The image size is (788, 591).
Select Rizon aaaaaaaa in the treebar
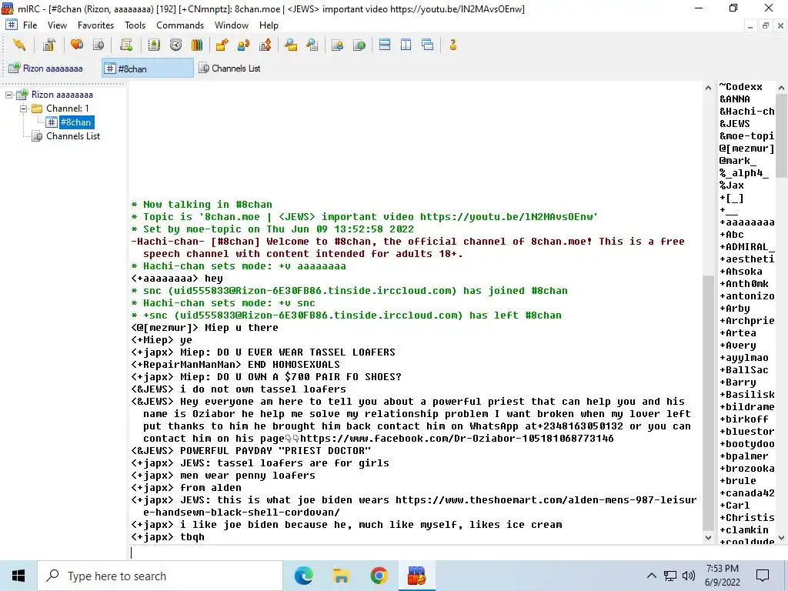62,95
